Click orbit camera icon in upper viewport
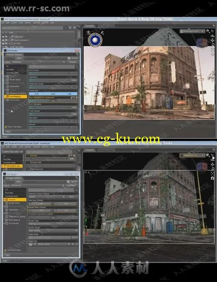217x282 pixels. (213, 36)
